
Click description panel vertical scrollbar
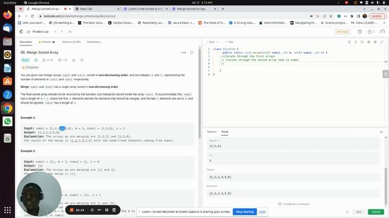(x=199, y=93)
